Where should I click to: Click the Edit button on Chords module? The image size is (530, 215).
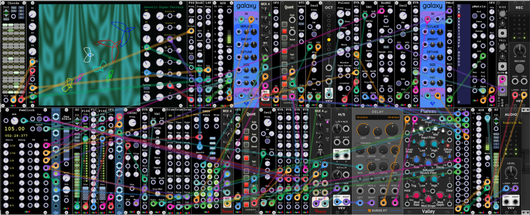(x=6, y=19)
